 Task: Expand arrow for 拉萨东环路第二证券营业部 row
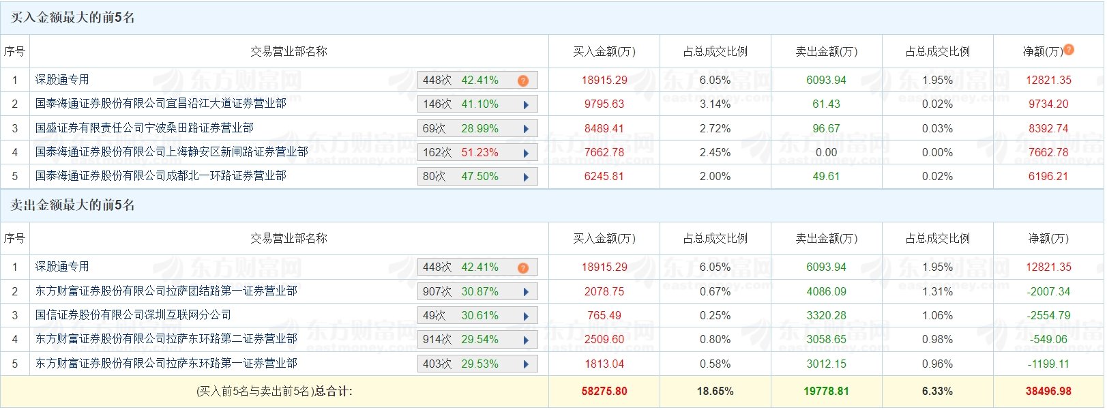[x=526, y=340]
